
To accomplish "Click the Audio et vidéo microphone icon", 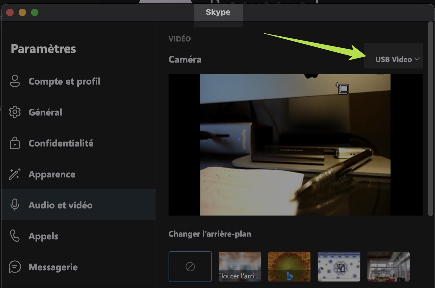I will coord(15,205).
